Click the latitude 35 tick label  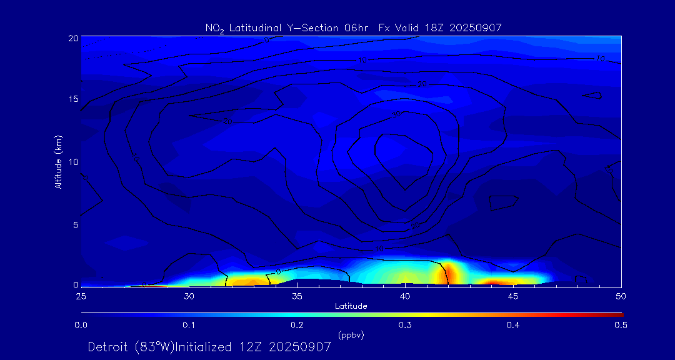click(x=297, y=296)
